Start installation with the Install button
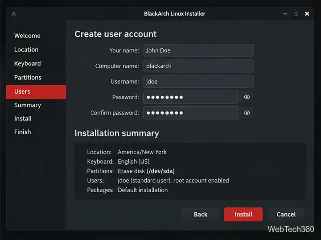 tap(243, 215)
